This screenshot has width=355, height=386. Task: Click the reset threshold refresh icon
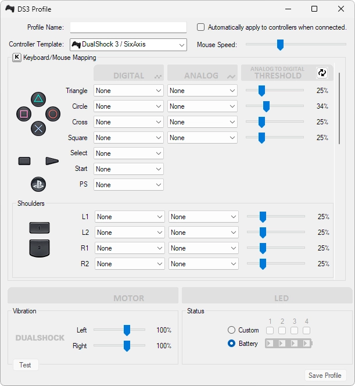tap(322, 73)
